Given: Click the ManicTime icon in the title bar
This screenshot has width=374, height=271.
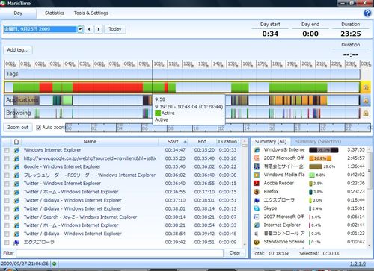Looking at the screenshot, I should point(3,3).
